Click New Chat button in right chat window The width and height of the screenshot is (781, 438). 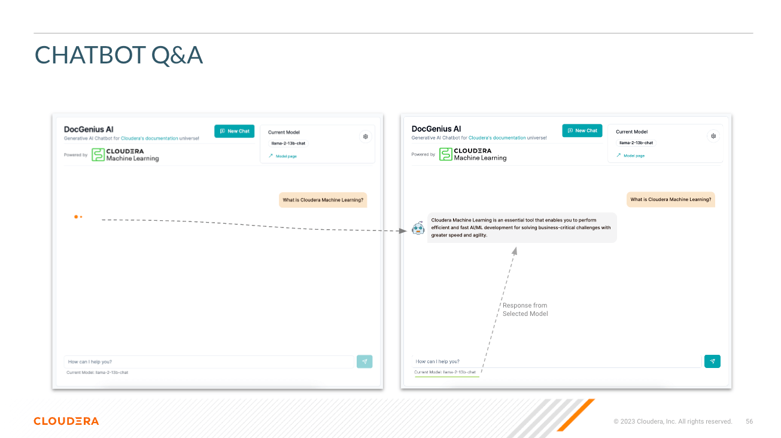[582, 130]
